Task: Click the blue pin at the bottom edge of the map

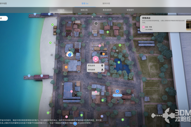Action: (75, 124)
